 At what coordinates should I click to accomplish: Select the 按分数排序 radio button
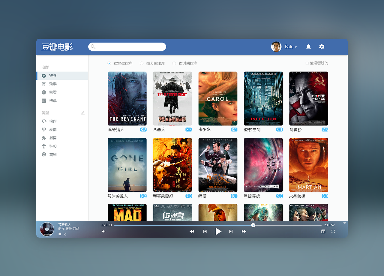pyautogui.click(x=142, y=63)
